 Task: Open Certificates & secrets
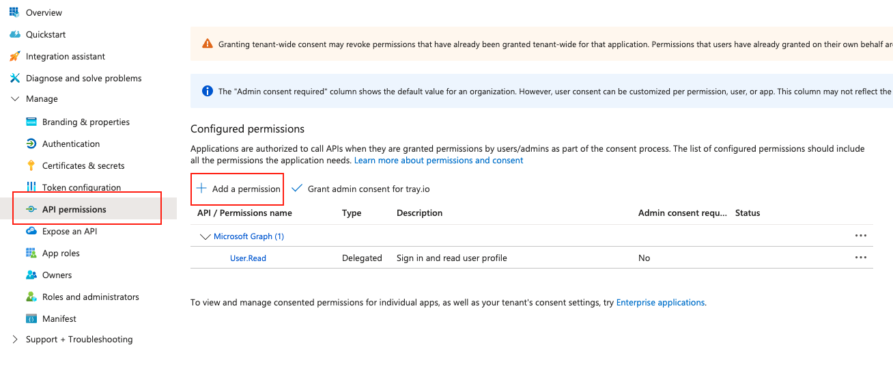click(x=83, y=165)
